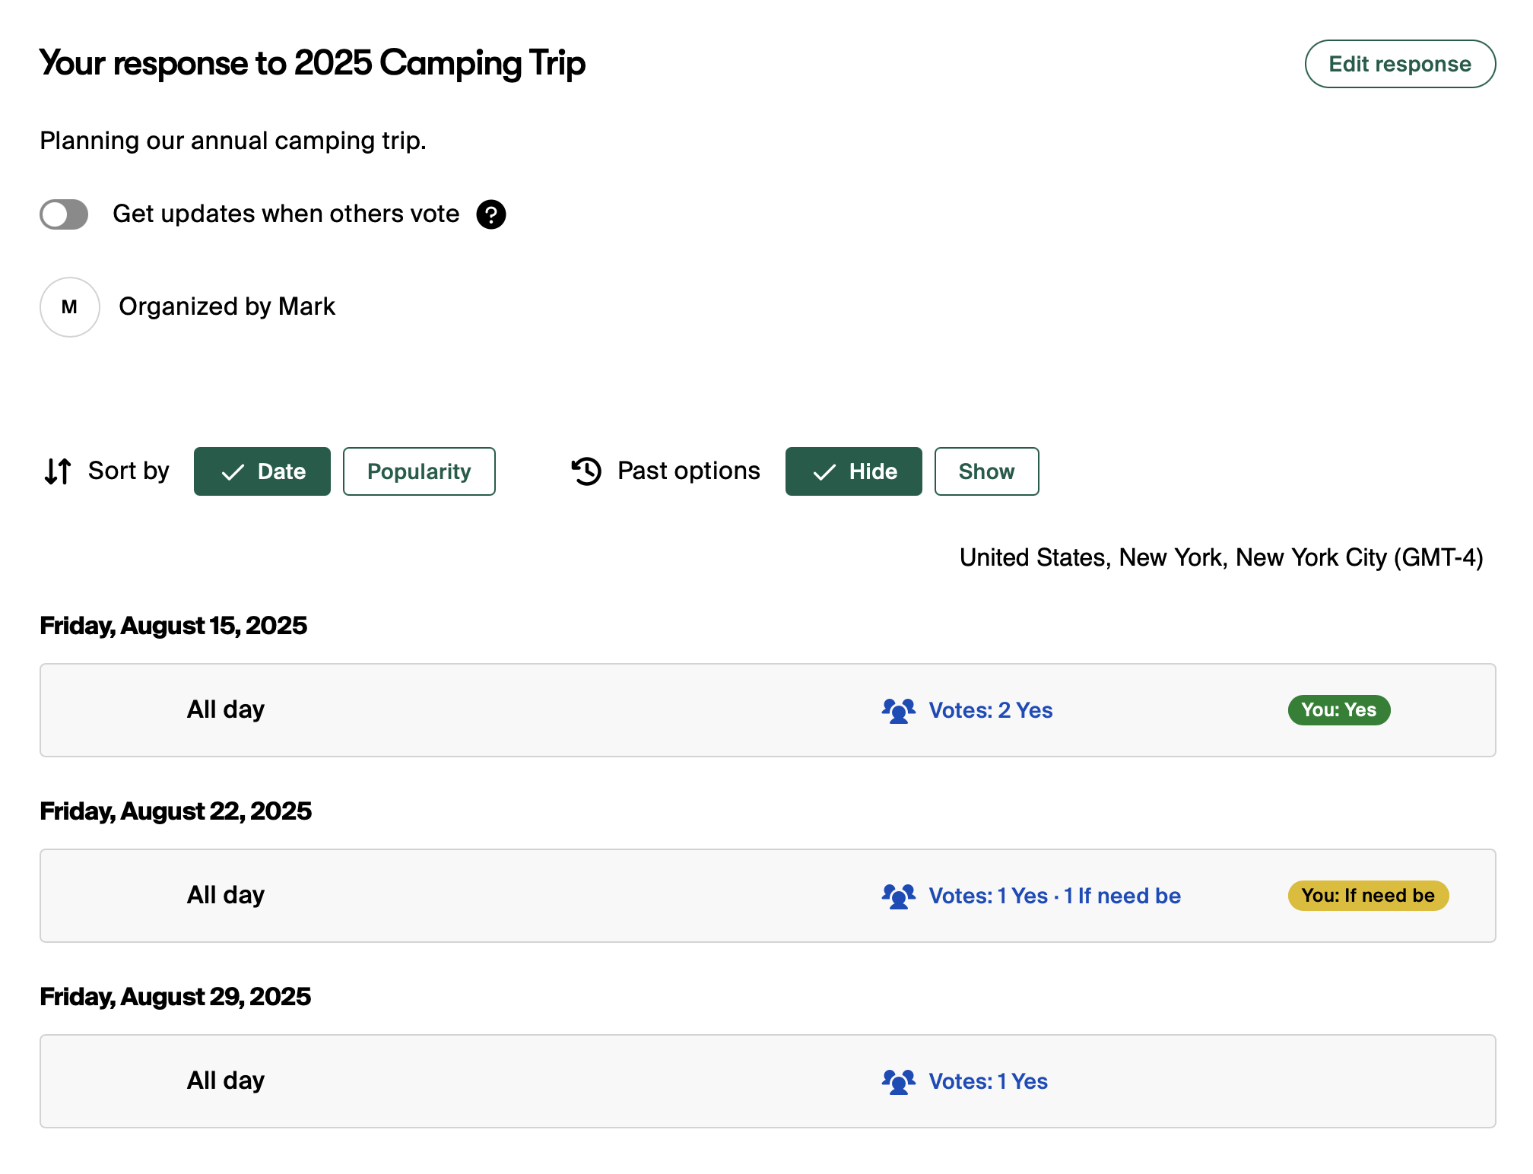Click the sort arrows icon beside "Sort by"
This screenshot has width=1533, height=1174.
[x=56, y=471]
